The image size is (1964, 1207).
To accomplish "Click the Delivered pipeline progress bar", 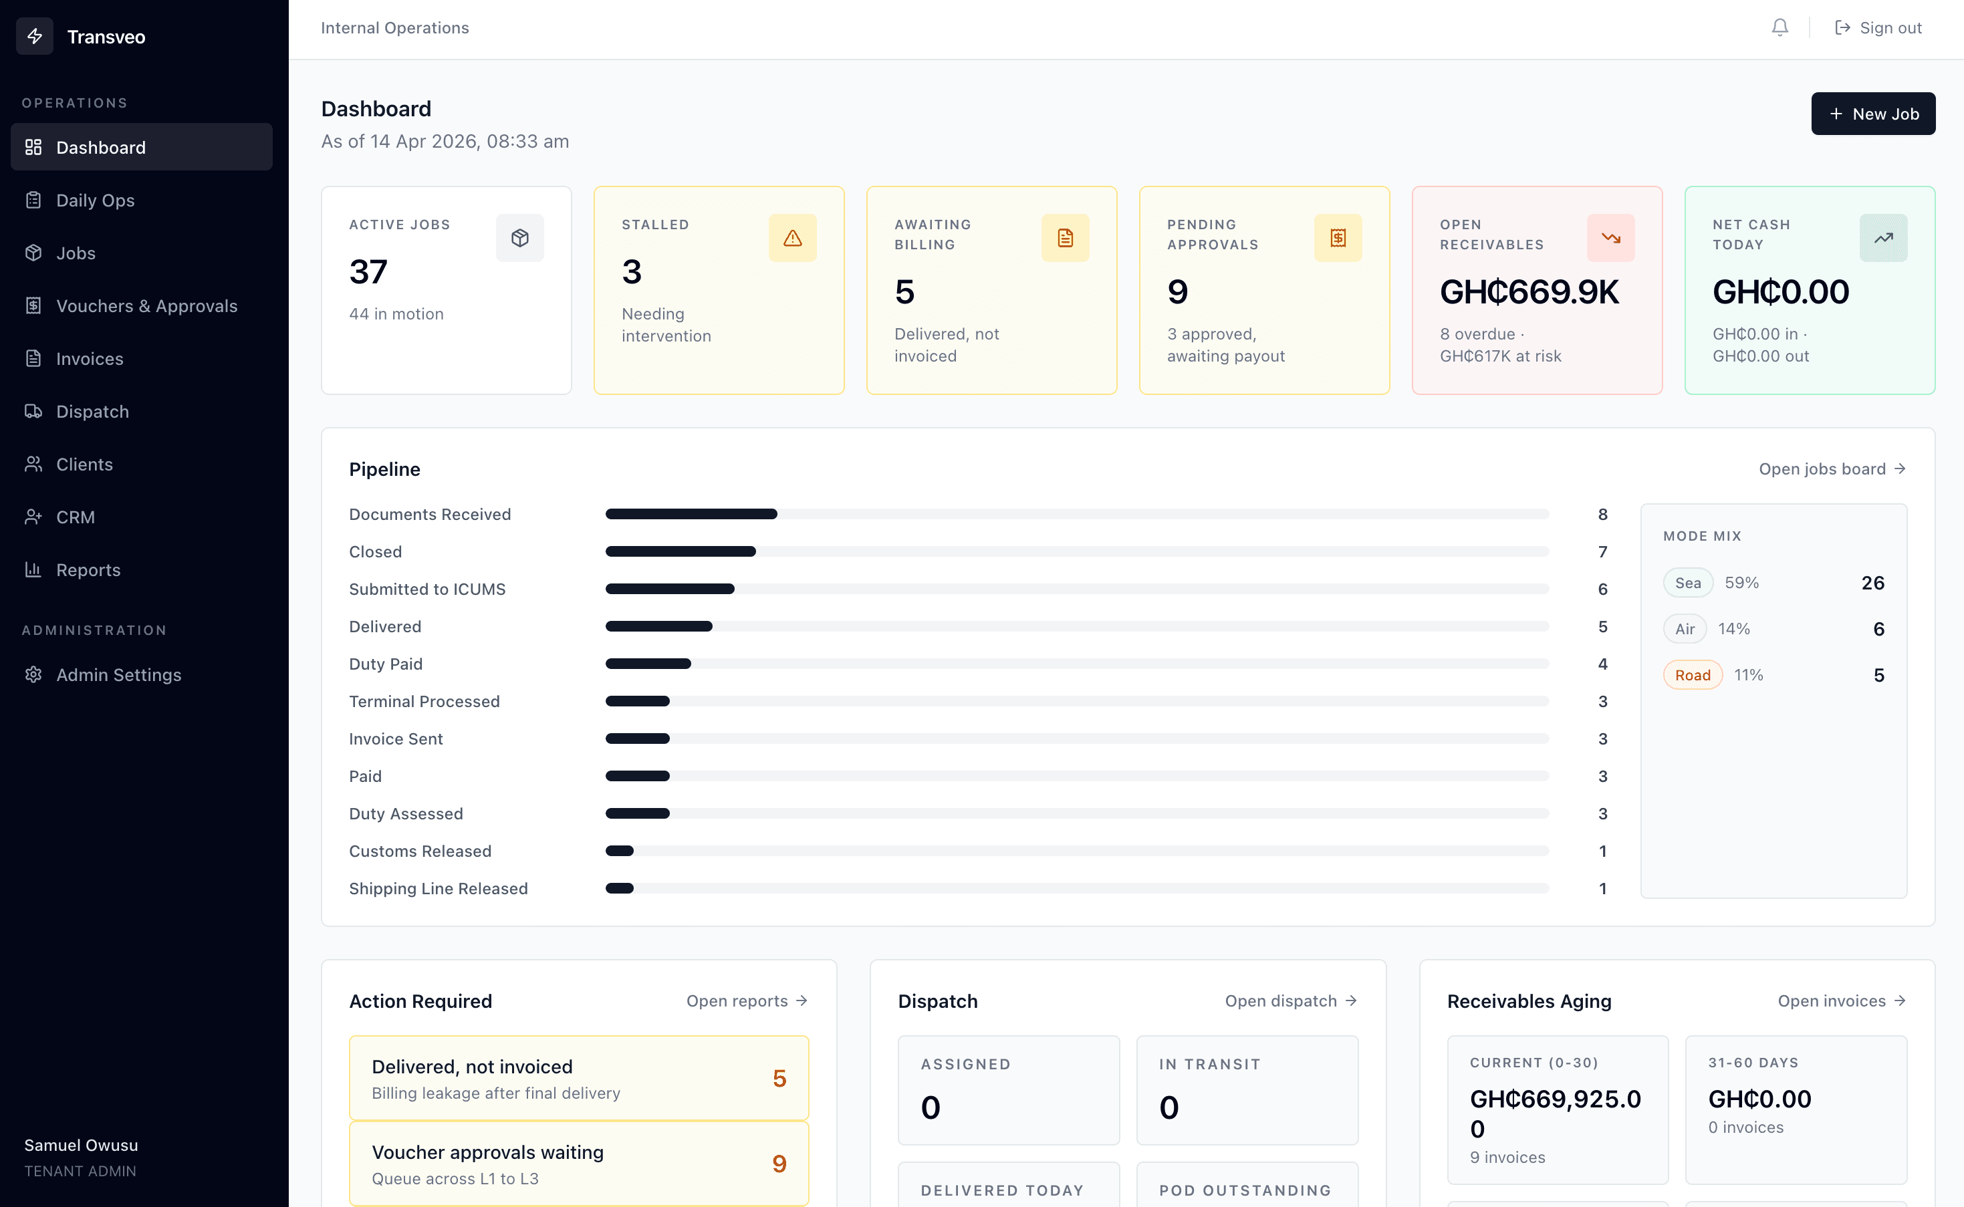I will [x=1077, y=627].
